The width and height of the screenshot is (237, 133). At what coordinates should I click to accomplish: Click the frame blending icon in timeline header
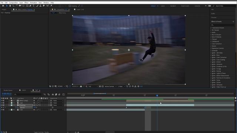[x=56, y=95]
